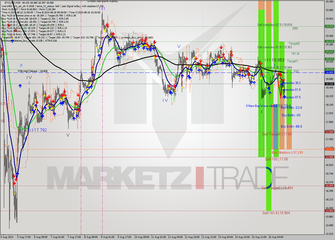
Task: Click the 'Buy Entry -23.6' label
Action: pos(291,107)
